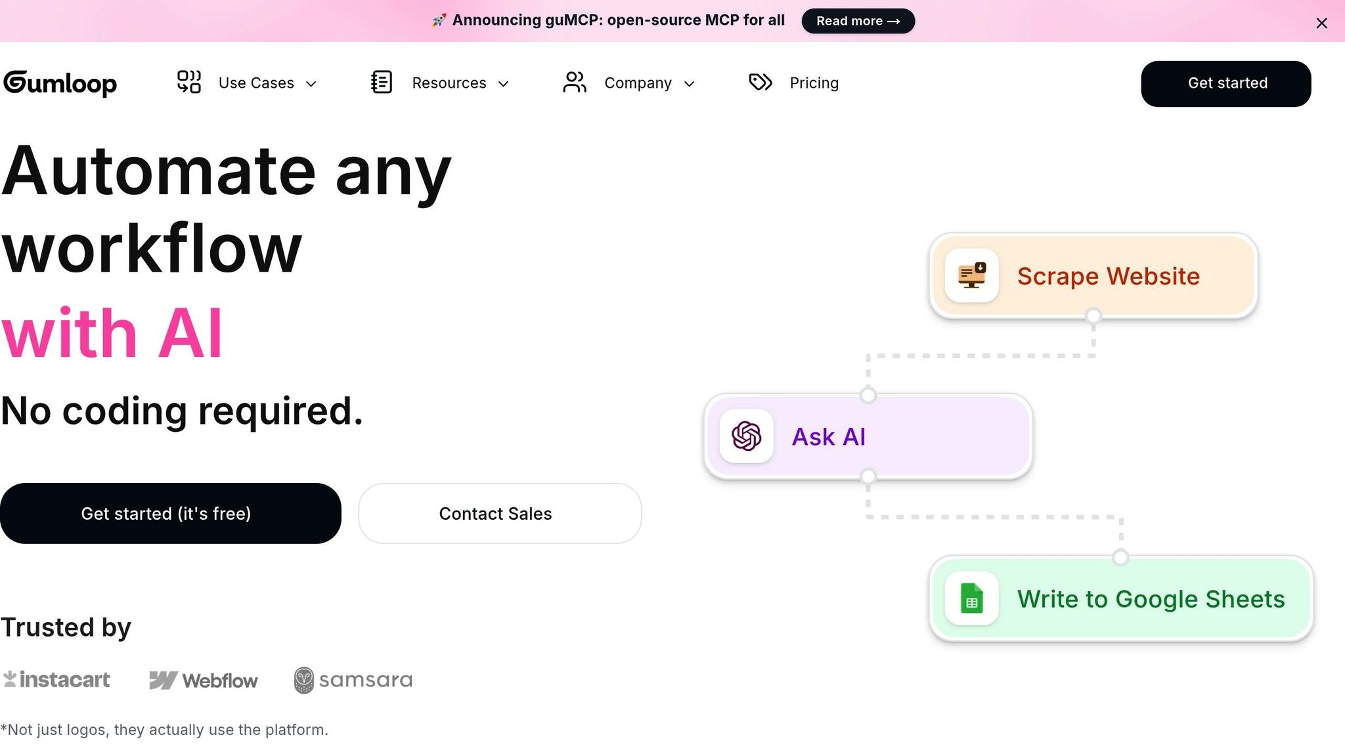The height and width of the screenshot is (756, 1345).
Task: Open the Use Cases menu
Action: point(256,83)
